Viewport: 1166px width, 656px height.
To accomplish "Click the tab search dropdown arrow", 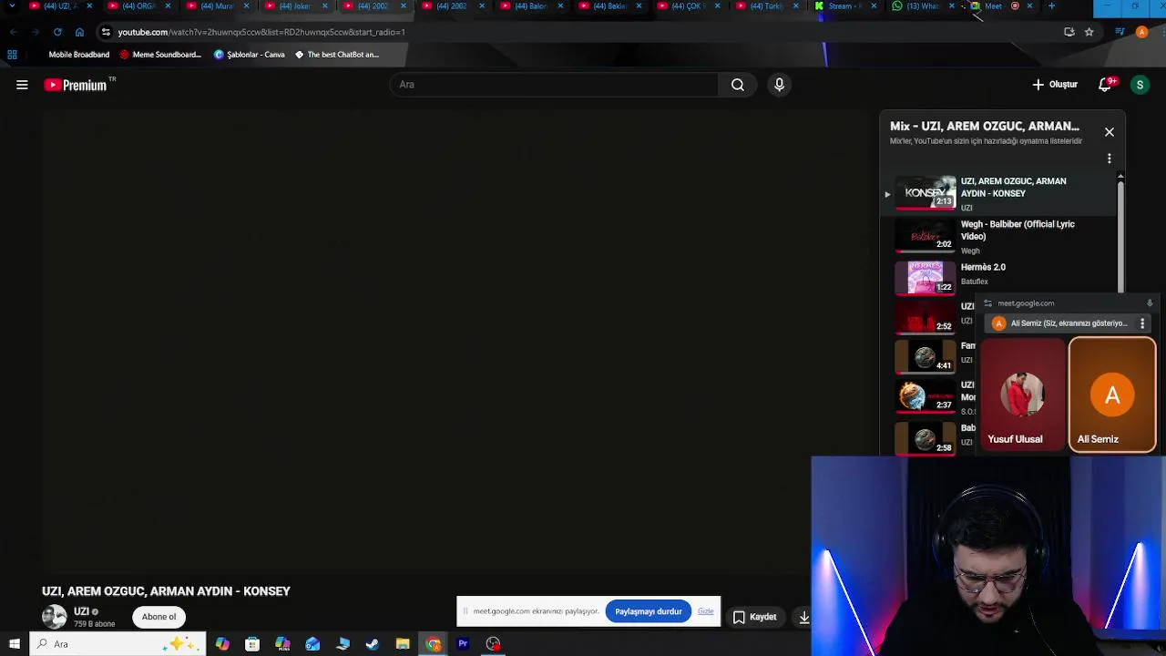I will [11, 6].
